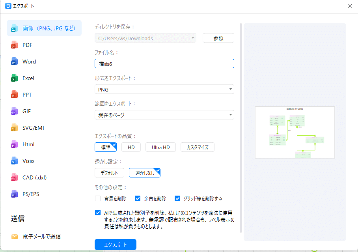The width and height of the screenshot is (358, 252).
Task: Click the PDF export format icon
Action: 15,45
